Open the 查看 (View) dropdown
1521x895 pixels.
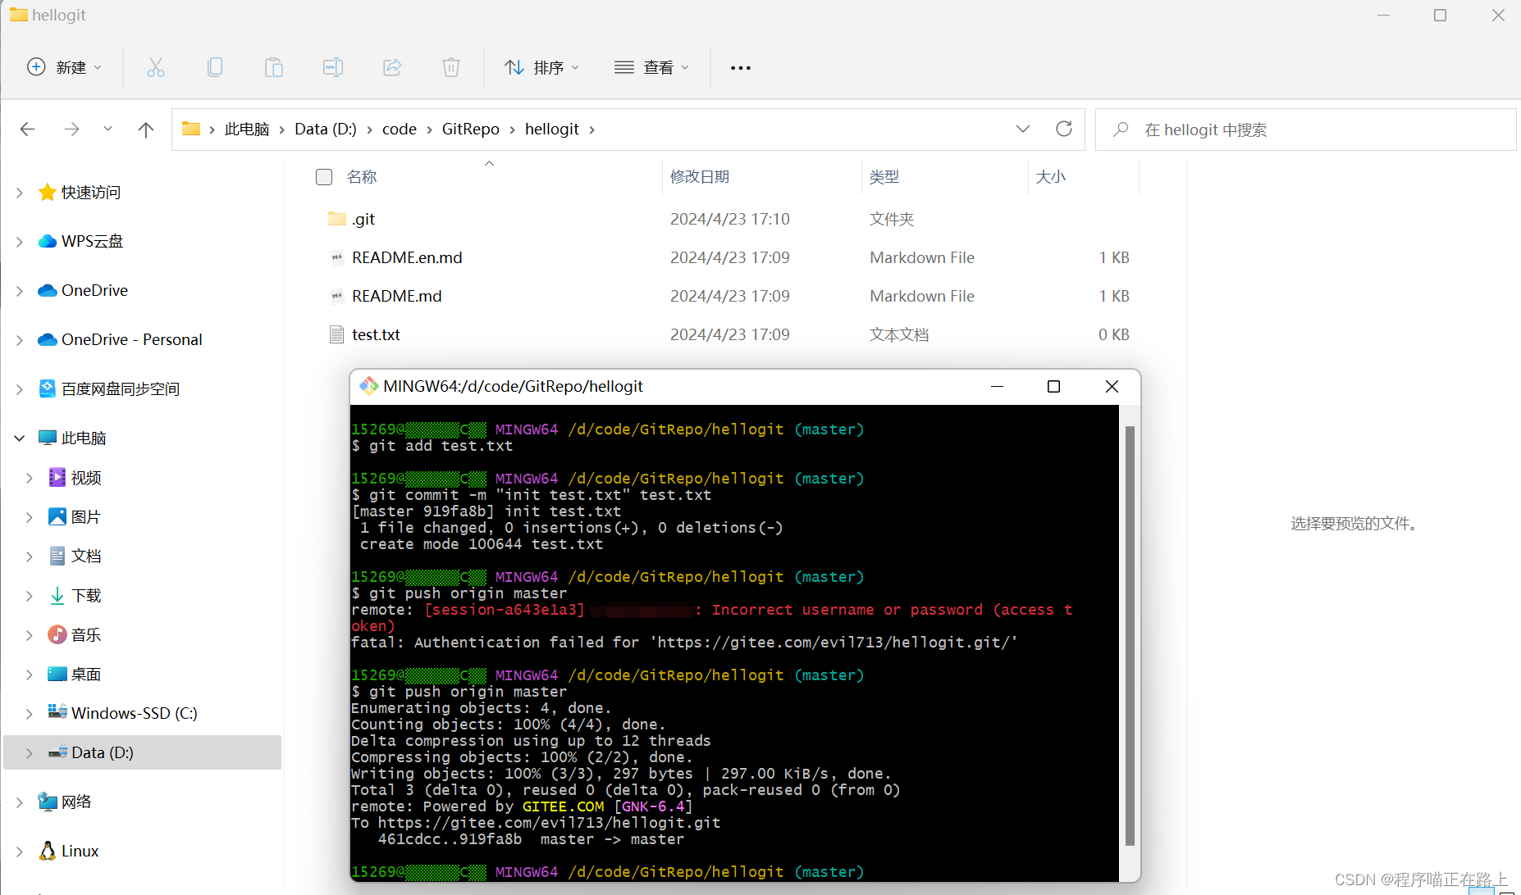pos(652,67)
